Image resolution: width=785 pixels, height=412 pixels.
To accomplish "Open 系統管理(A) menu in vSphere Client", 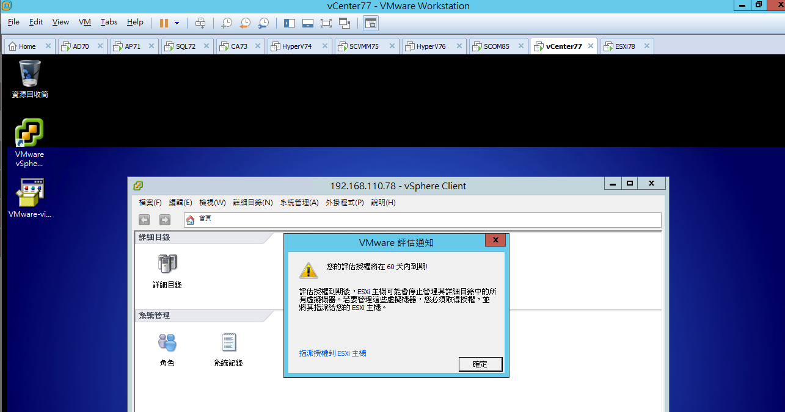I will pos(299,203).
